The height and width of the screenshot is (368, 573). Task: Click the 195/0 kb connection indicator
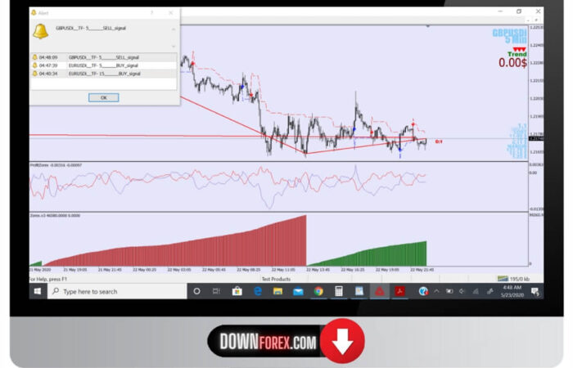click(x=513, y=279)
